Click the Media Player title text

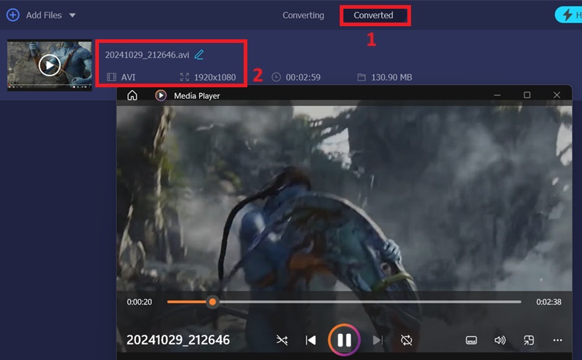[196, 96]
